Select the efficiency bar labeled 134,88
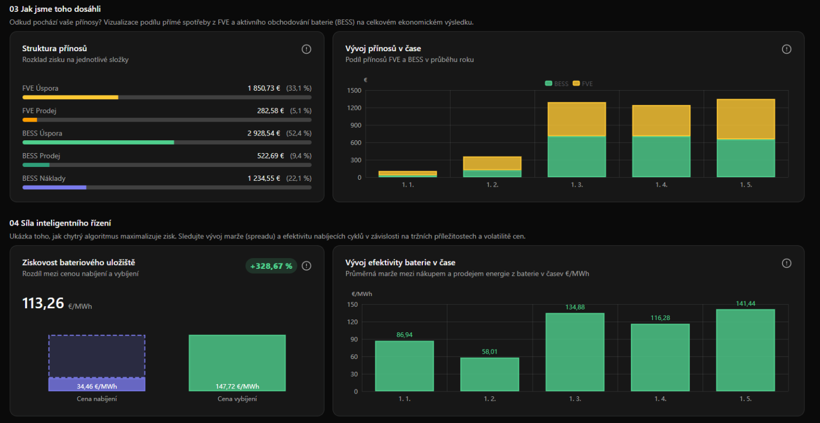 click(x=575, y=352)
